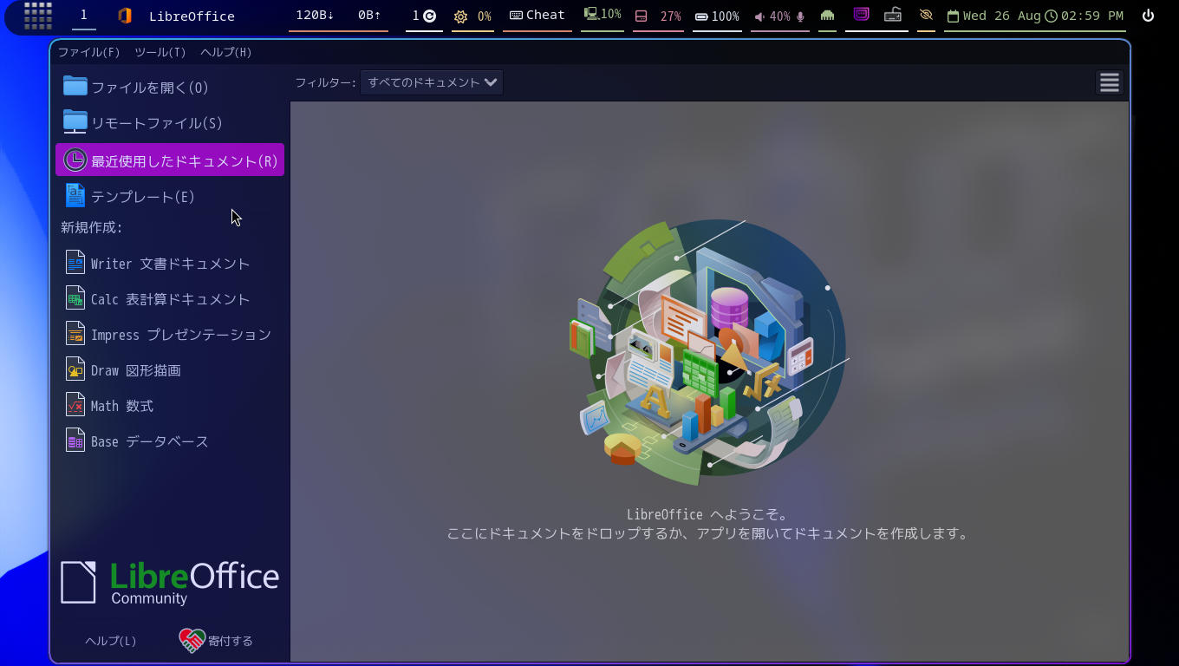Click the LibreOffice orange taskbar icon
The height and width of the screenshot is (666, 1179).
(125, 16)
